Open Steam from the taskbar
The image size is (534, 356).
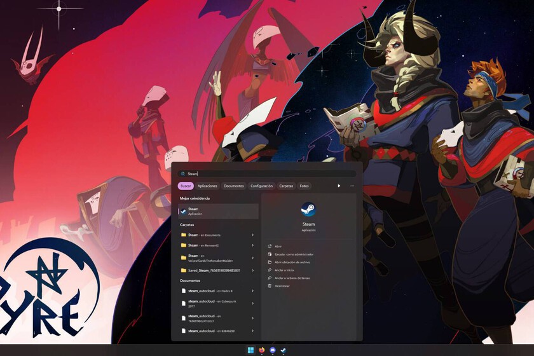[284, 350]
